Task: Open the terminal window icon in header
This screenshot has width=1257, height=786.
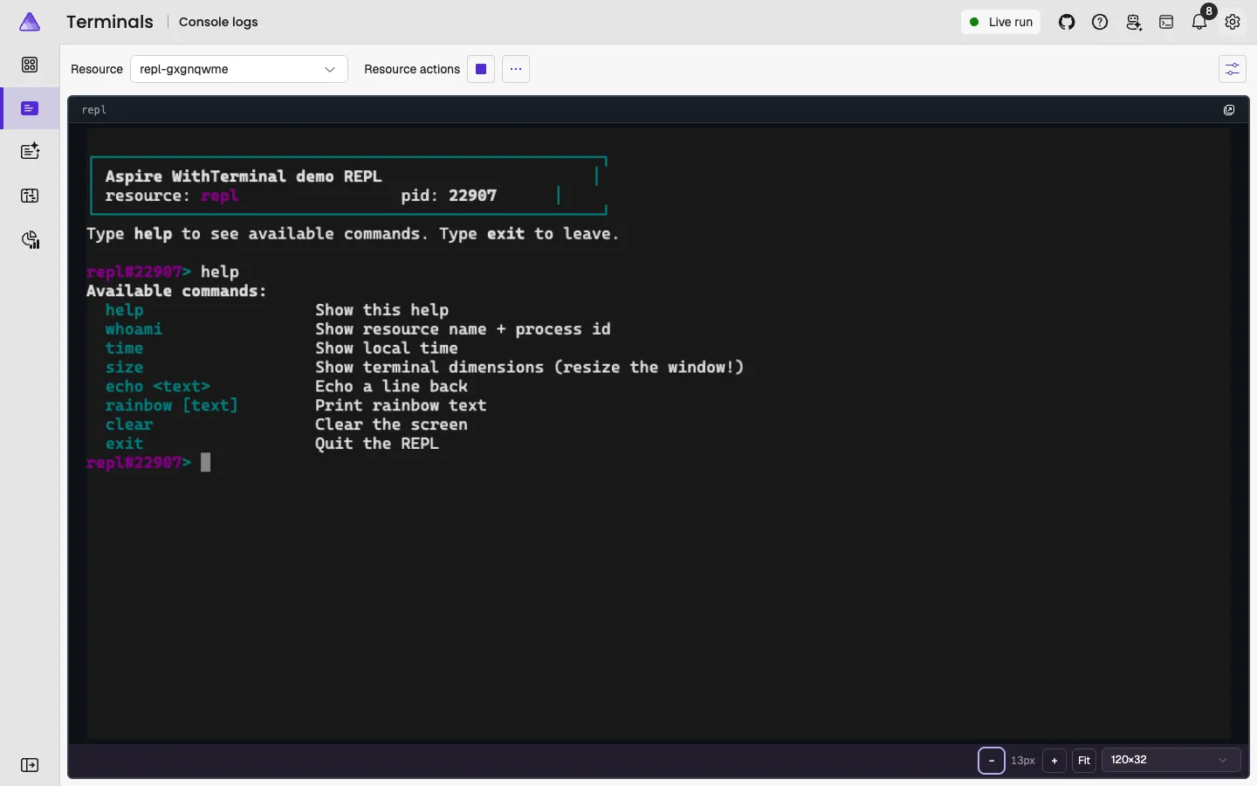Action: tap(1166, 22)
